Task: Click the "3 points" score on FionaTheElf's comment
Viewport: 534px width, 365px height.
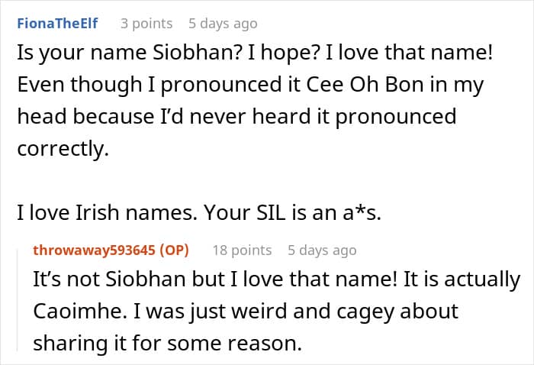Action: coord(146,24)
